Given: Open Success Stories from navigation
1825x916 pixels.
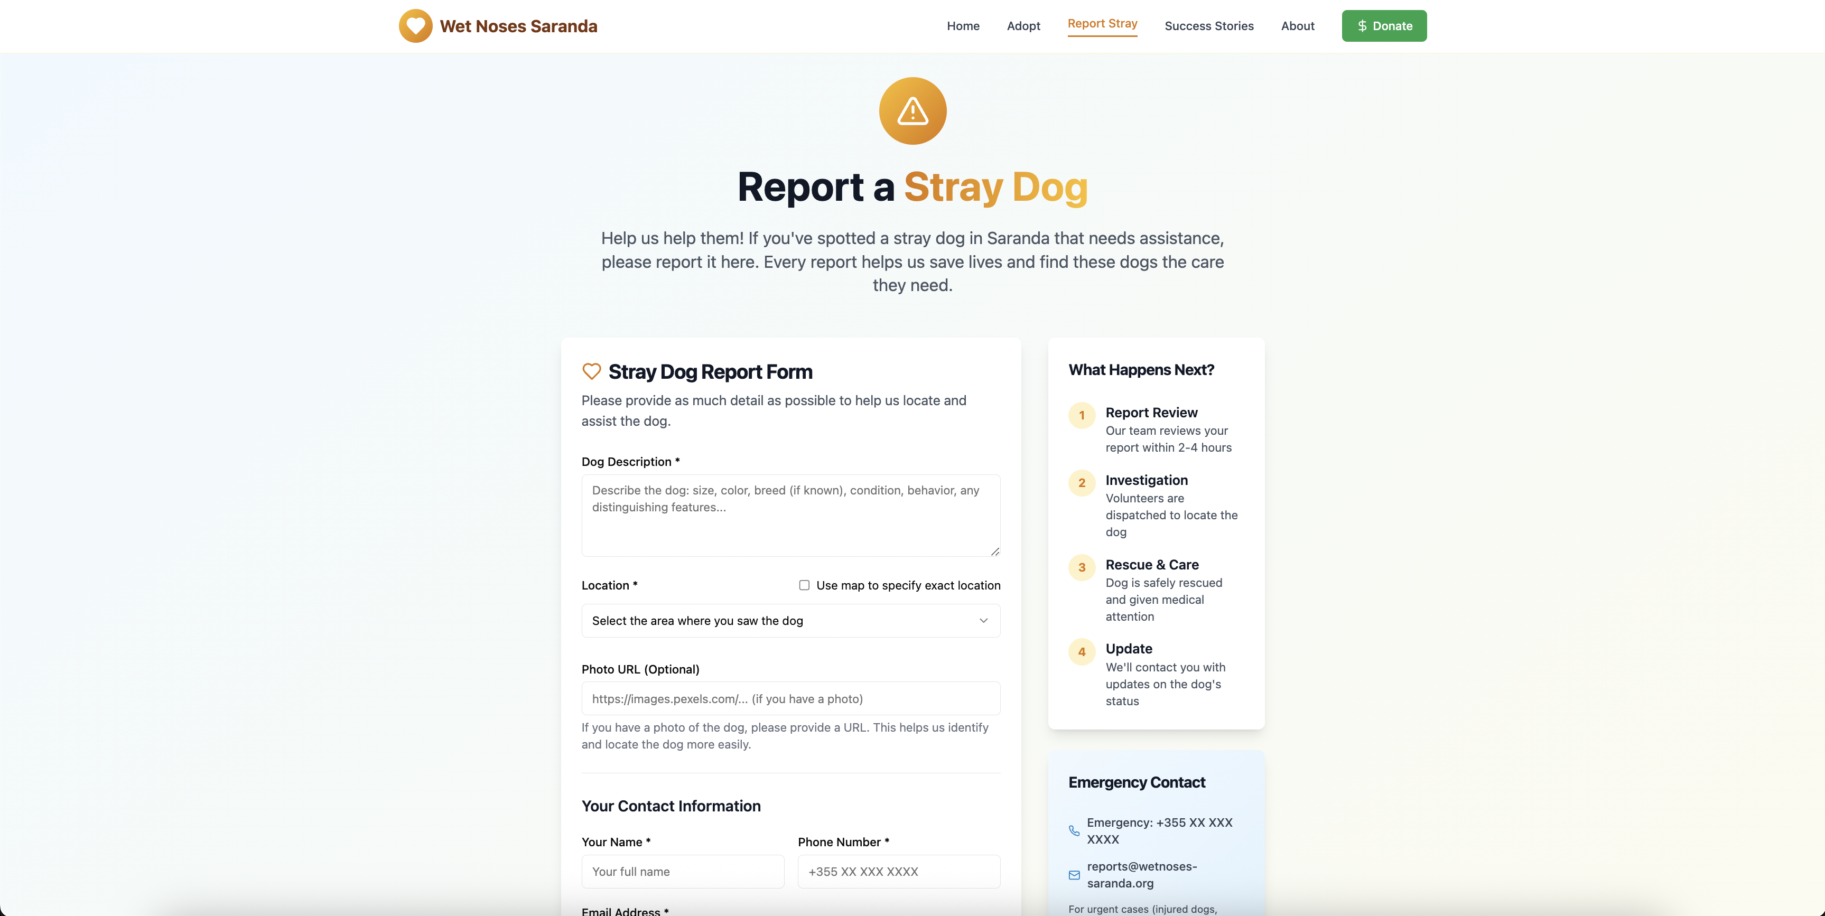Looking at the screenshot, I should [1208, 26].
